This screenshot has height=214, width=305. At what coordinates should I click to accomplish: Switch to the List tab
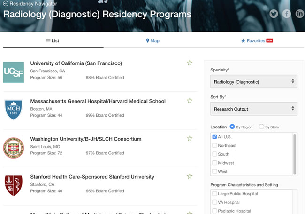point(53,41)
